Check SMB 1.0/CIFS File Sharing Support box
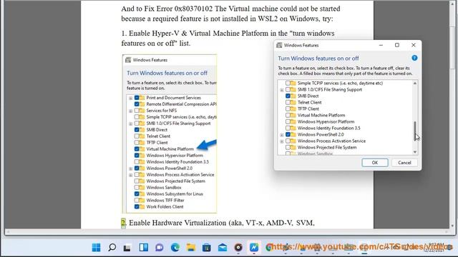This screenshot has width=458, height=257. [288, 89]
